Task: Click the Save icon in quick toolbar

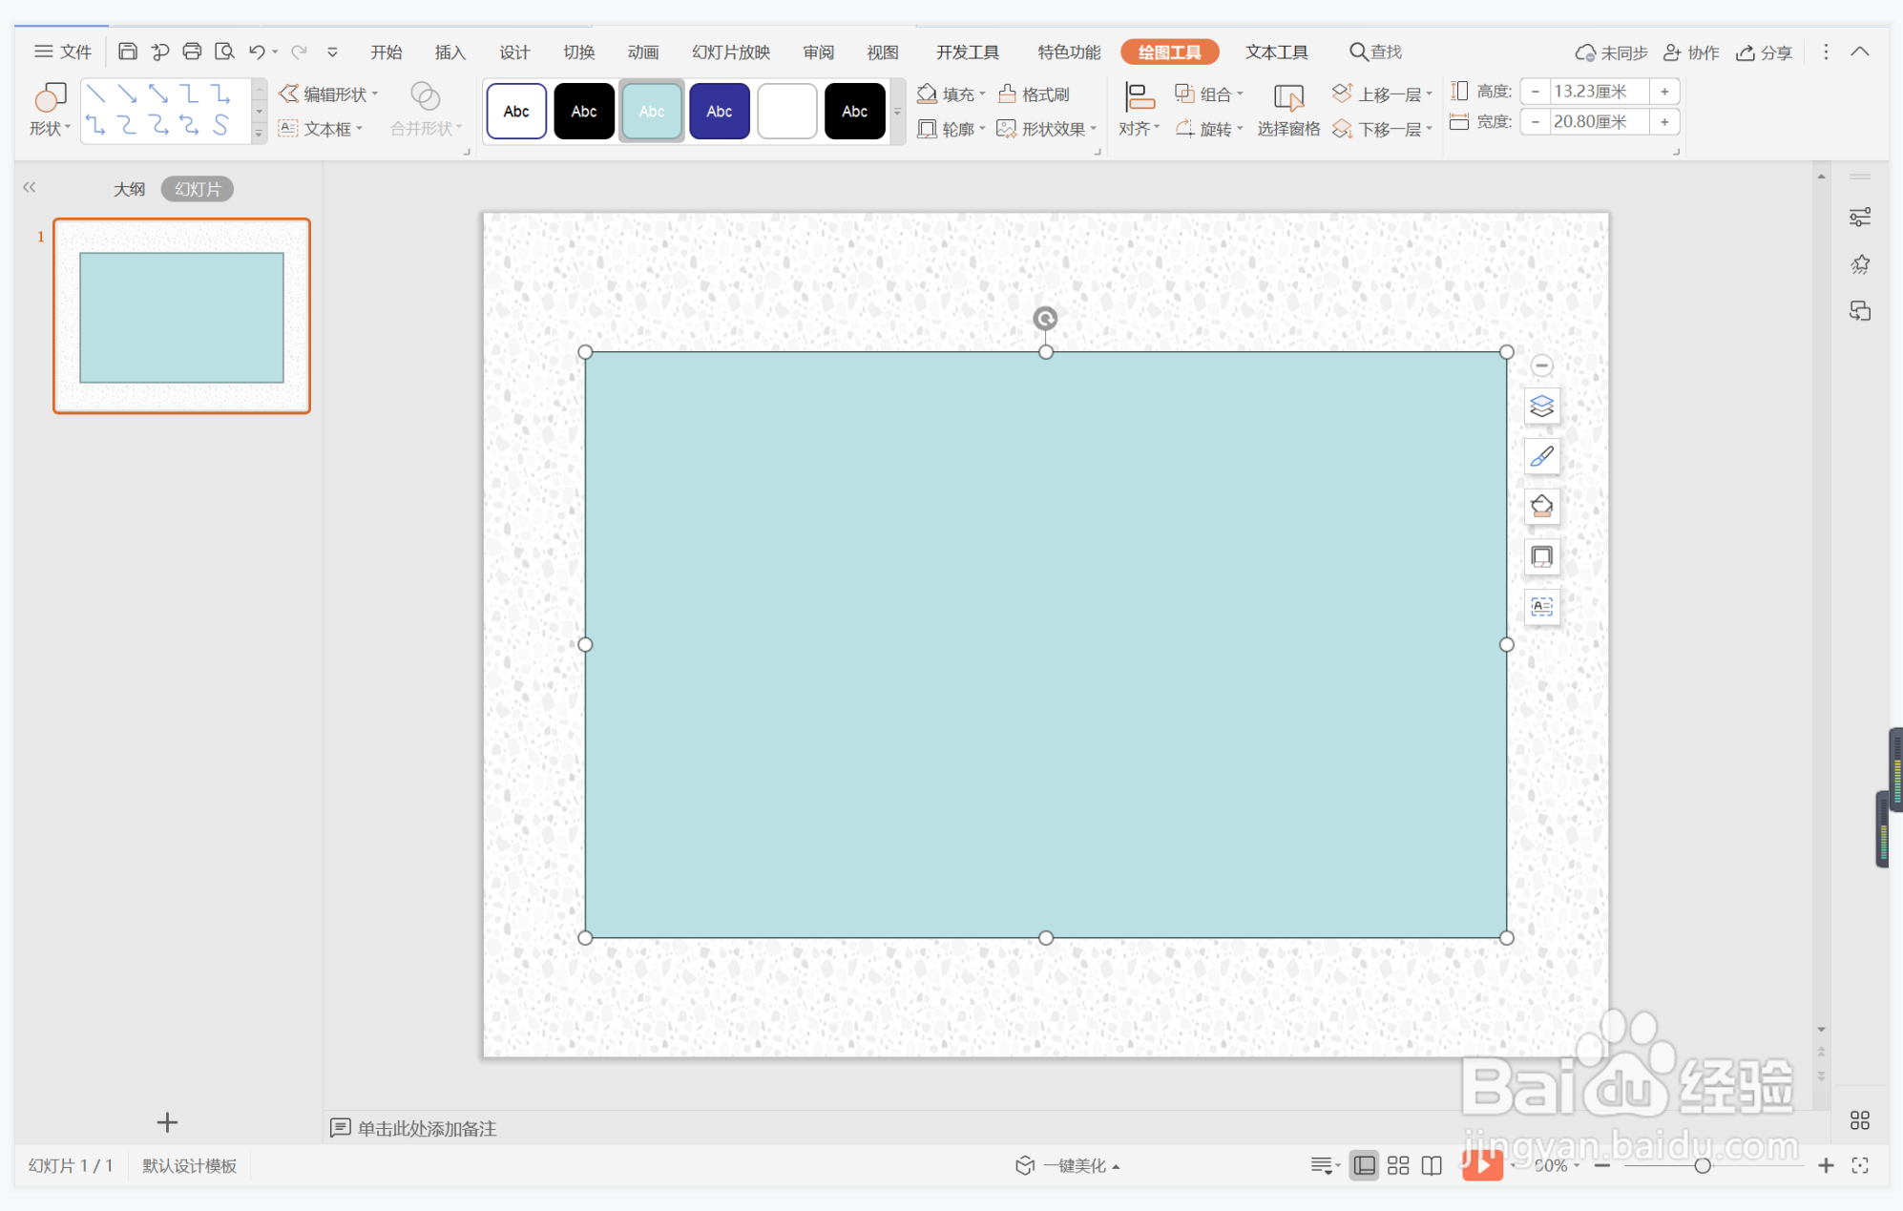Action: tap(127, 52)
